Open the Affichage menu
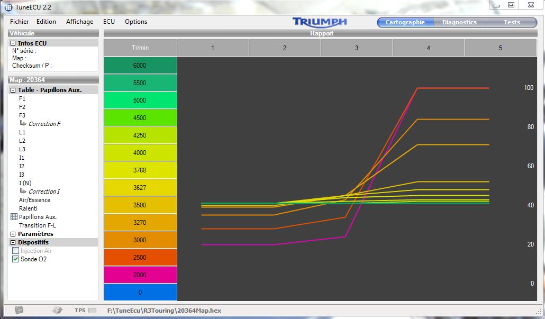Viewport: 545px width, 319px height. click(x=79, y=22)
